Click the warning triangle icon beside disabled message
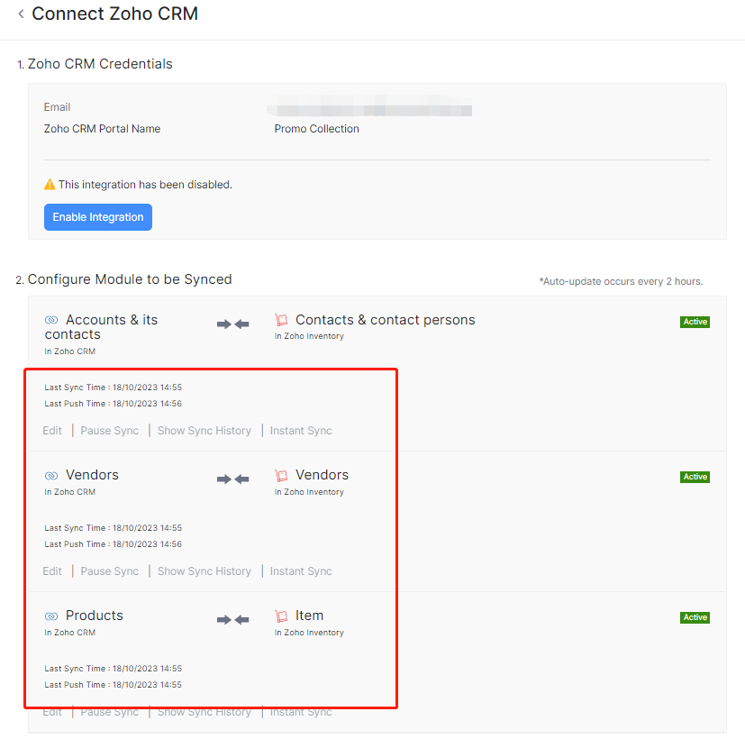The height and width of the screenshot is (739, 745). 50,185
